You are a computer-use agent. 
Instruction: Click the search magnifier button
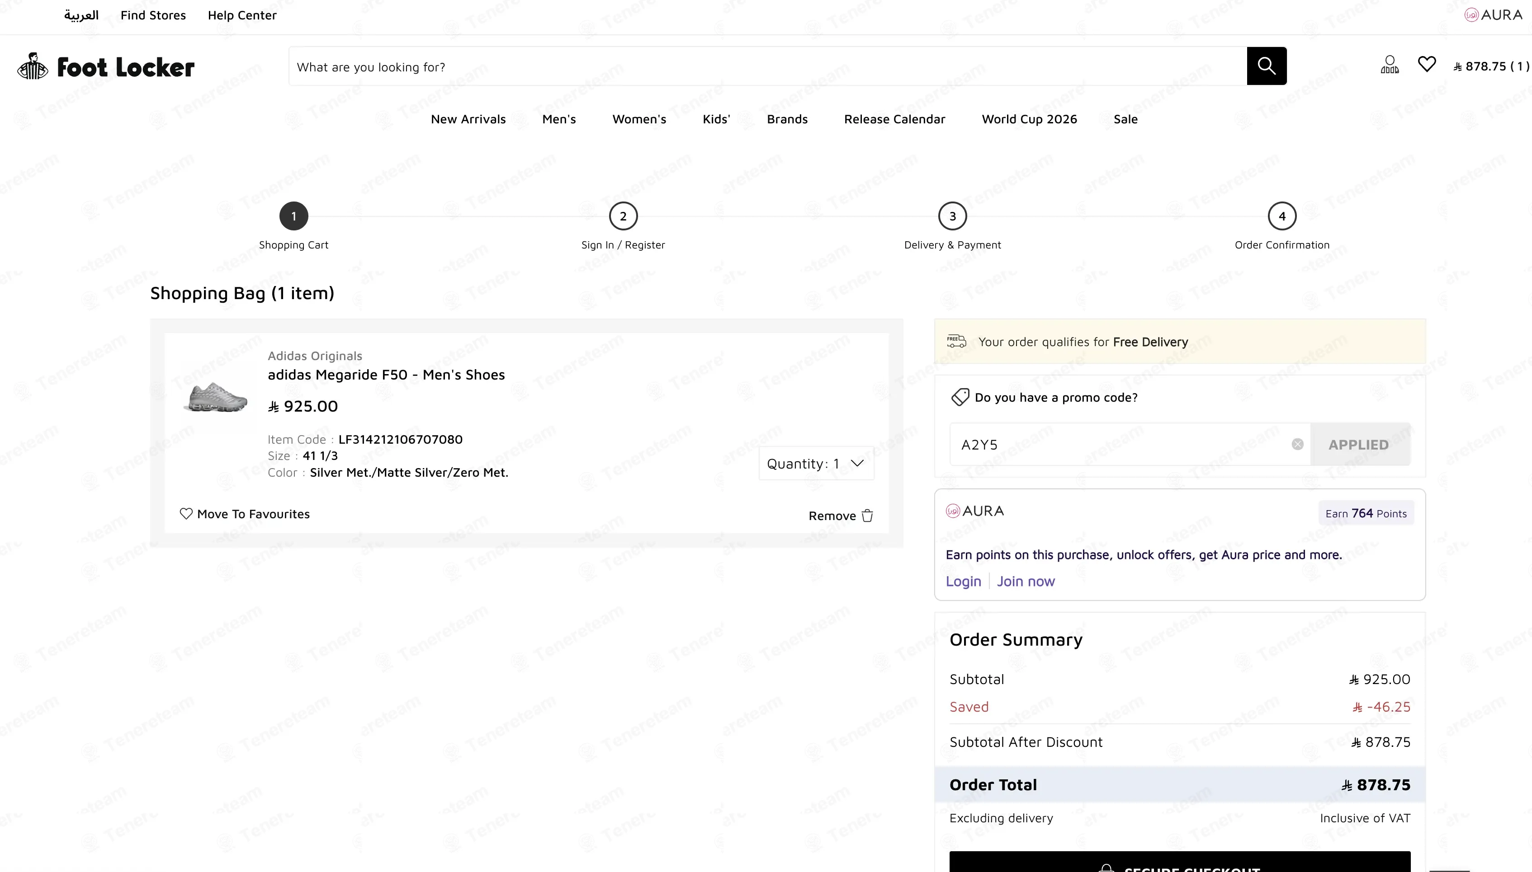tap(1267, 66)
